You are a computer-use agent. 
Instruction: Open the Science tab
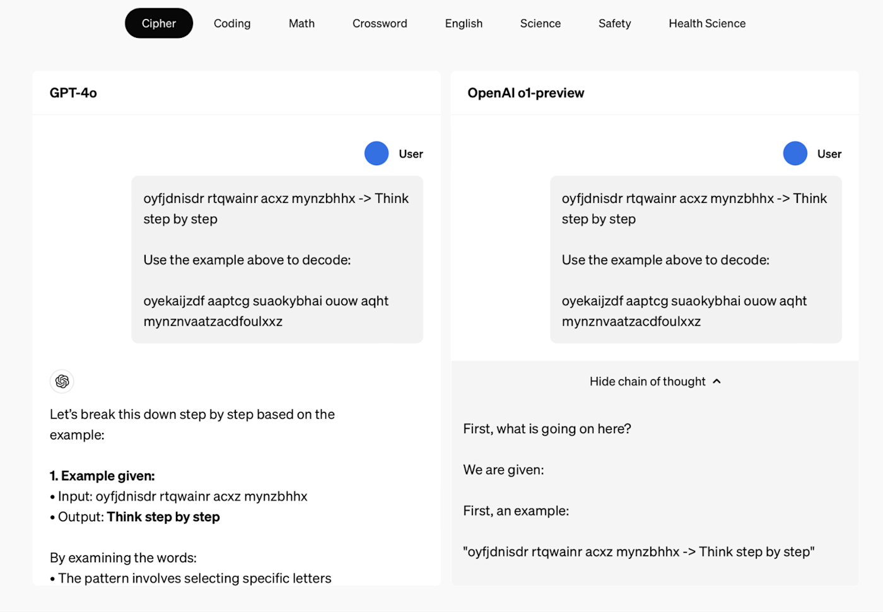tap(541, 23)
